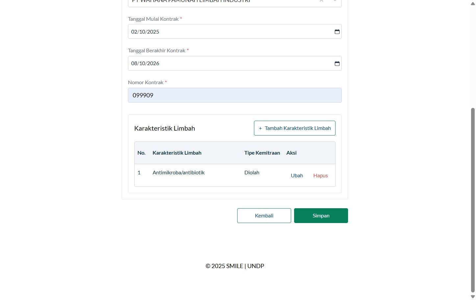This screenshot has height=300, width=476.
Task: Click the vertical scrollbar thumb
Action: tap(473, 200)
